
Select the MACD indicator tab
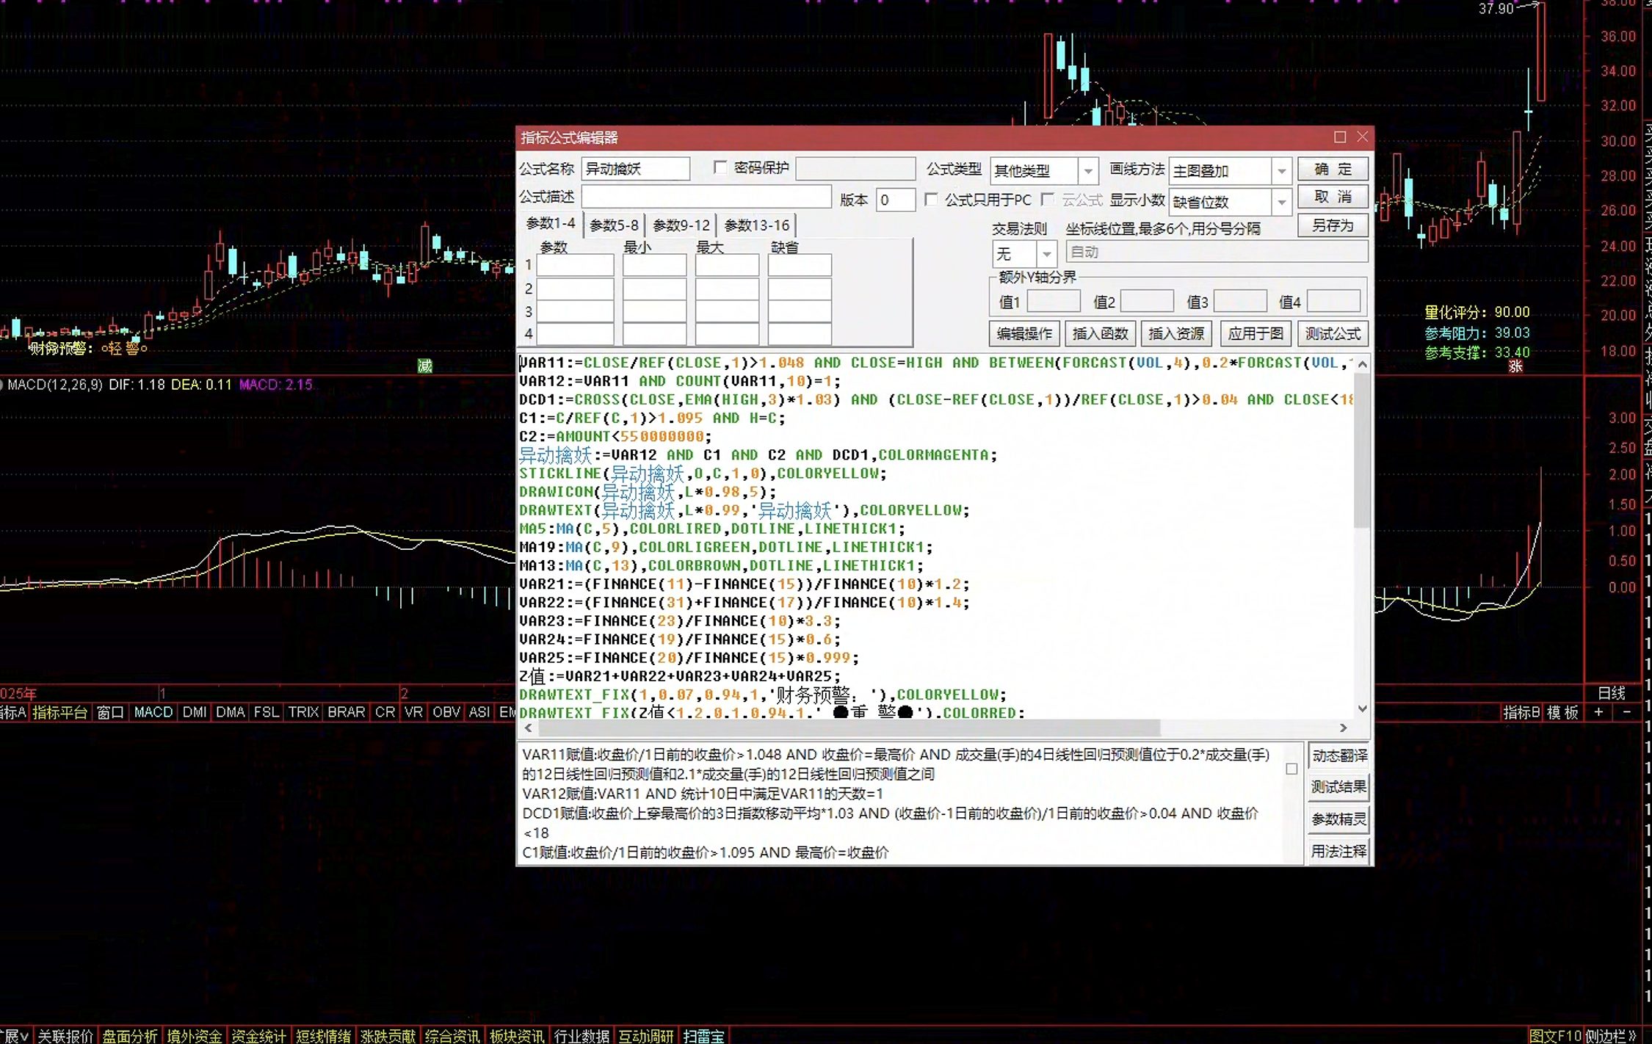click(x=153, y=712)
